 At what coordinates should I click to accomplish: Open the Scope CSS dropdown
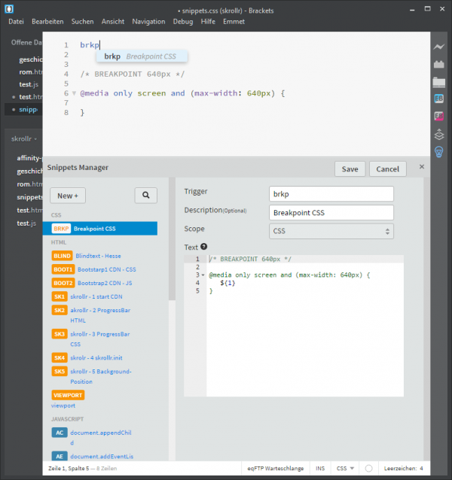[331, 231]
